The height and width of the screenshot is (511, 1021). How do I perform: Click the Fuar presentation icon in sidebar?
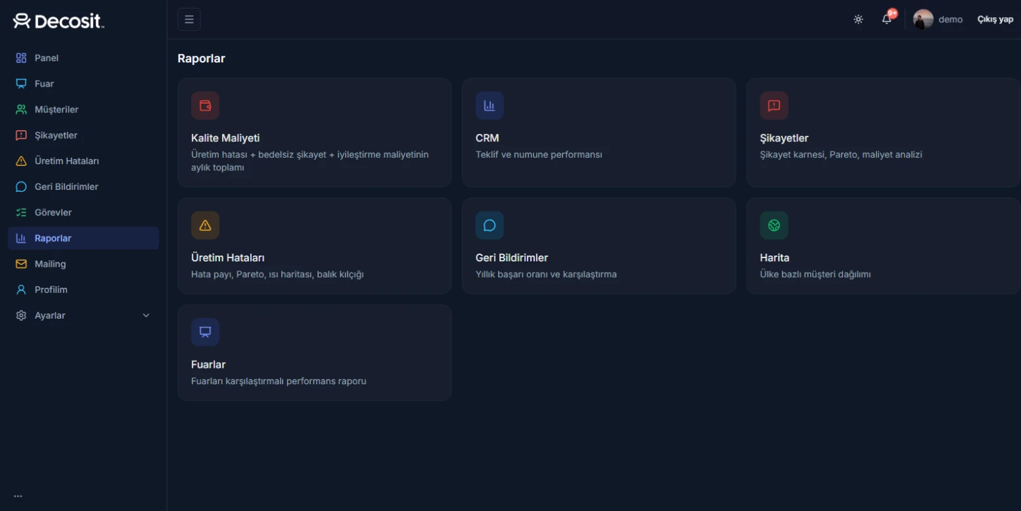coord(21,83)
